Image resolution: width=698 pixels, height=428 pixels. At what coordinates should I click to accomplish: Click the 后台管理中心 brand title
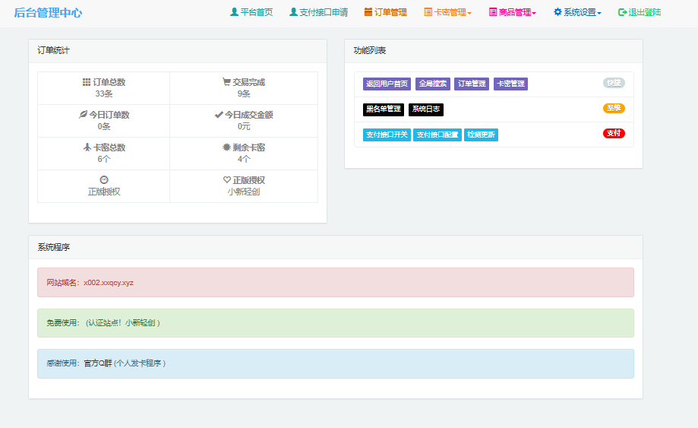coord(48,13)
